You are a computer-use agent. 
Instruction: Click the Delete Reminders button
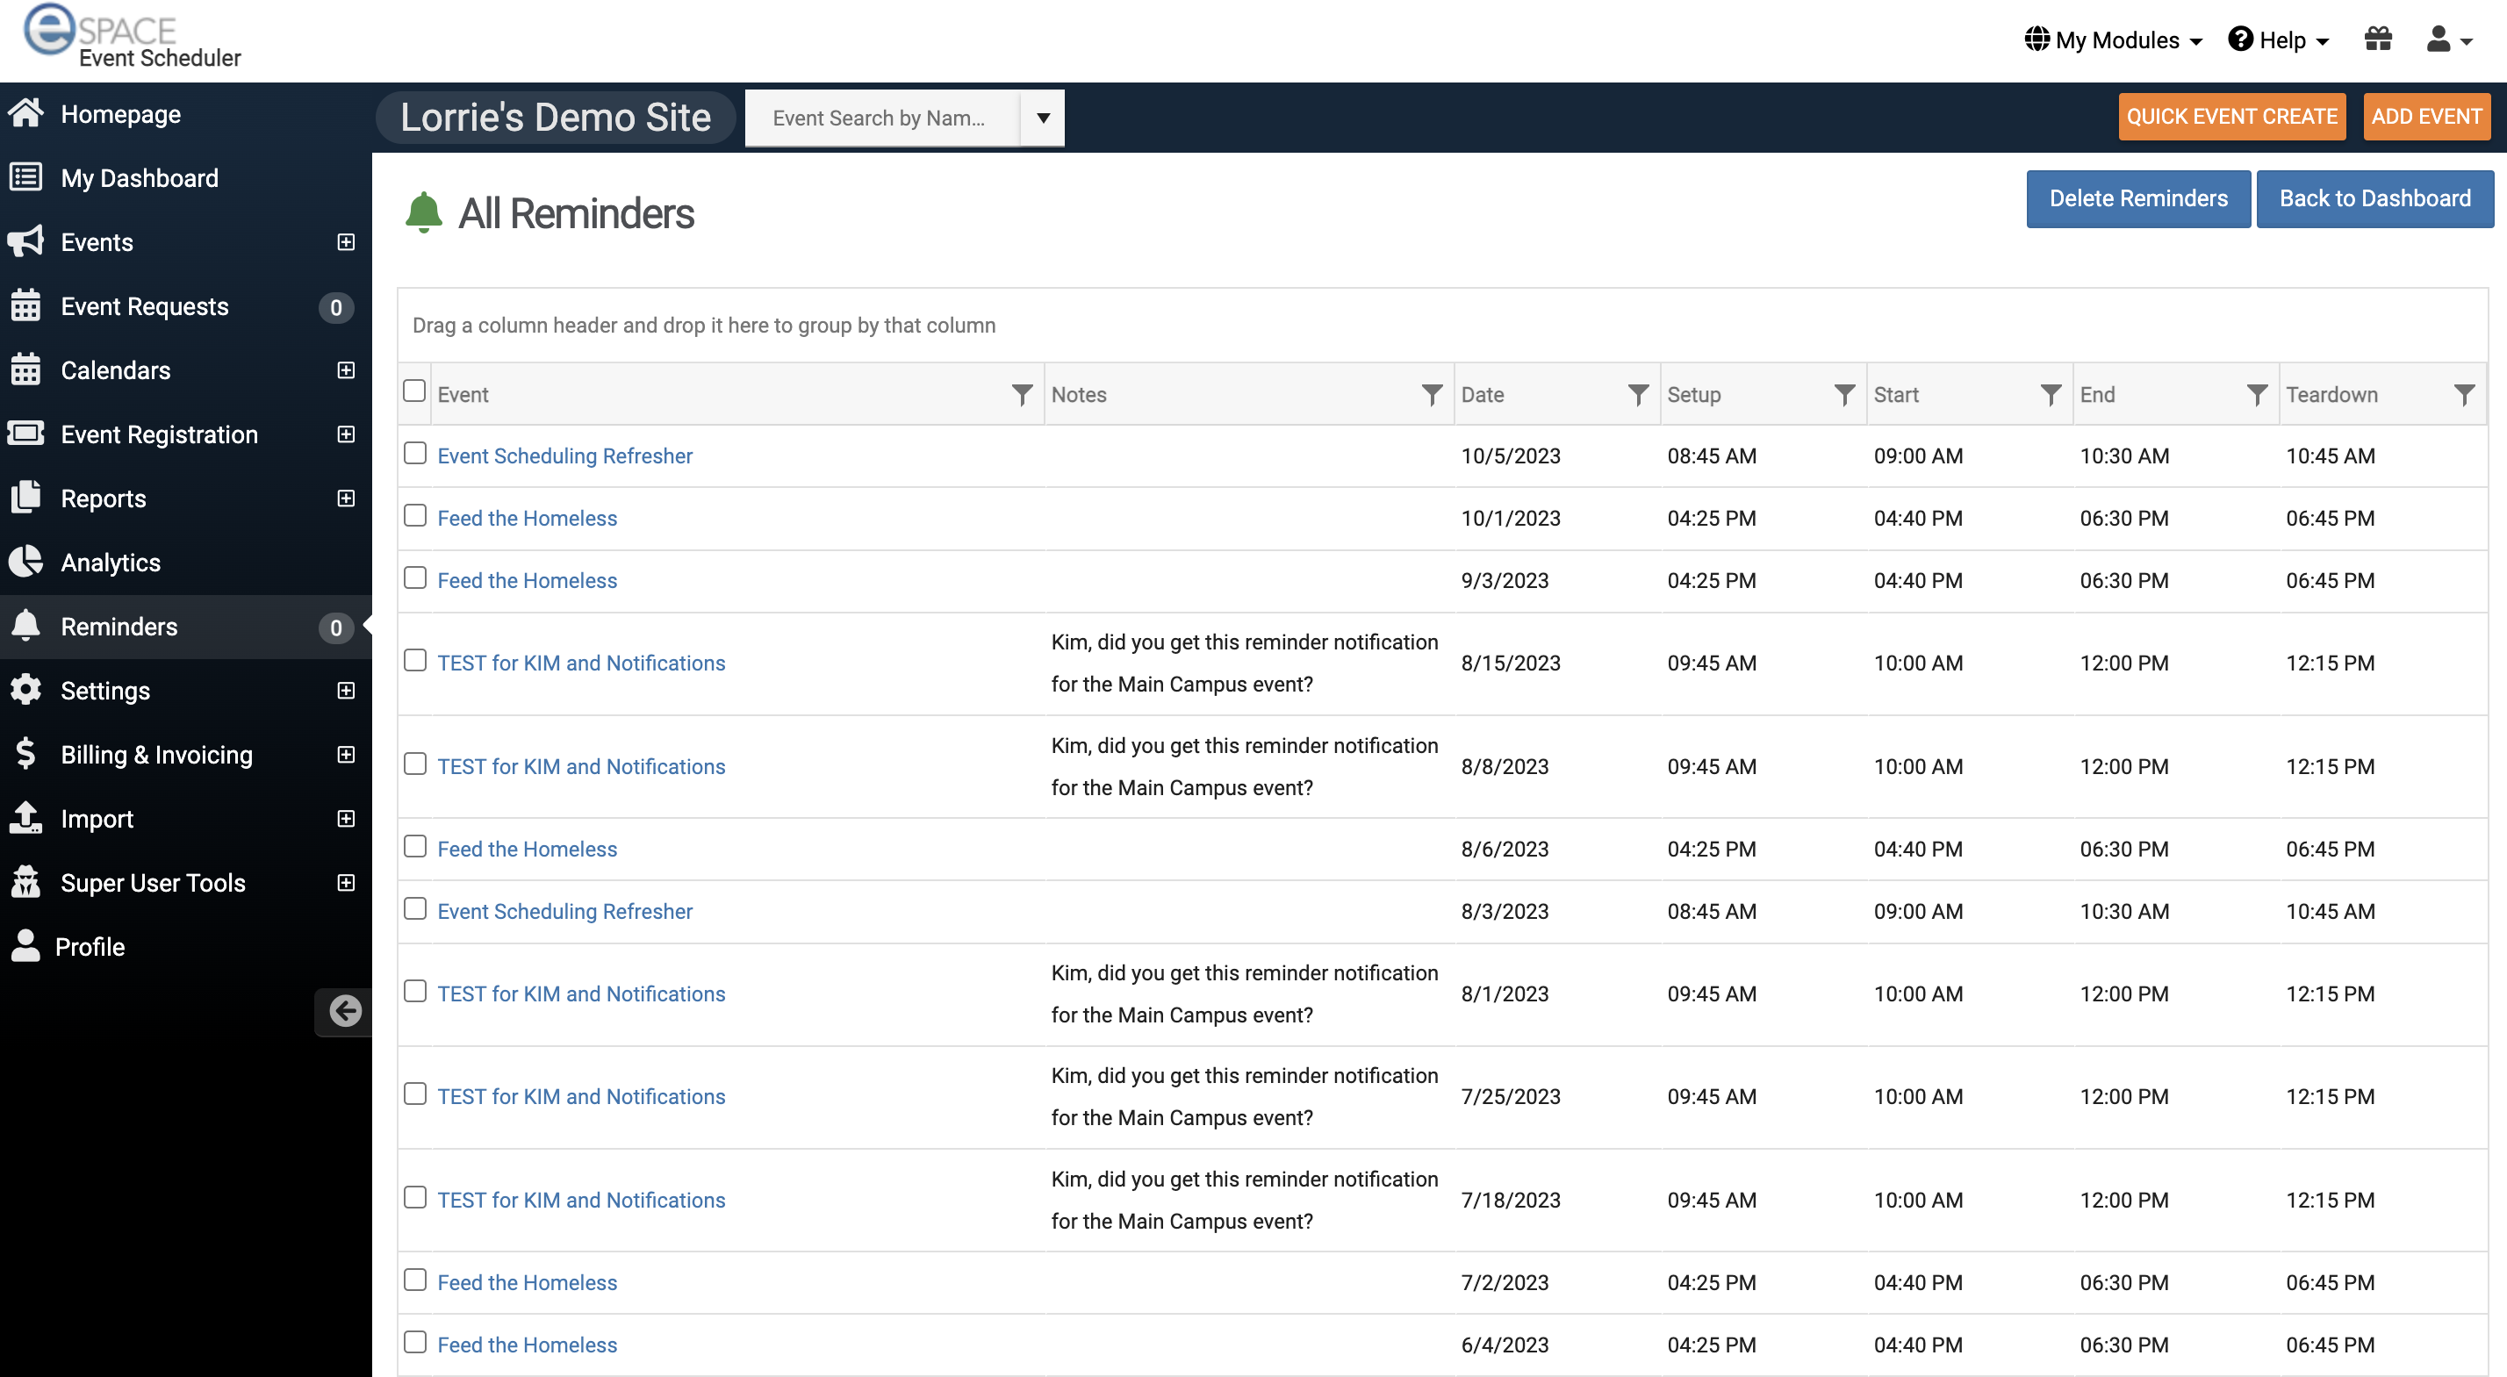[2138, 198]
